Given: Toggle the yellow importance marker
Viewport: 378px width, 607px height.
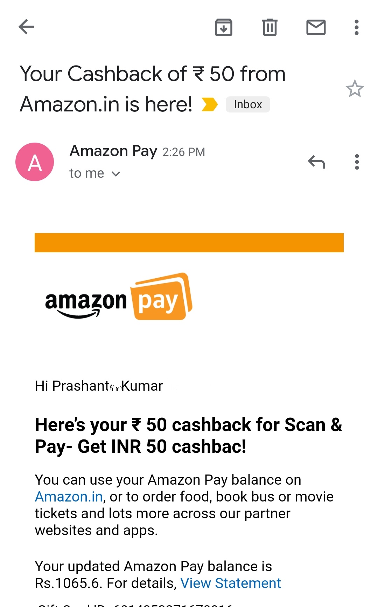Looking at the screenshot, I should [210, 104].
